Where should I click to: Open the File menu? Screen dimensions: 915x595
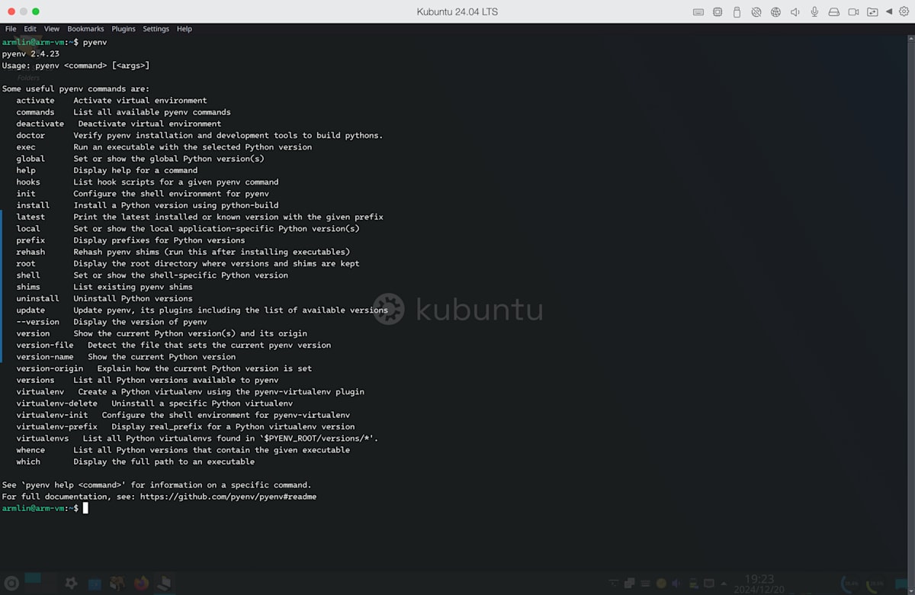[11, 29]
